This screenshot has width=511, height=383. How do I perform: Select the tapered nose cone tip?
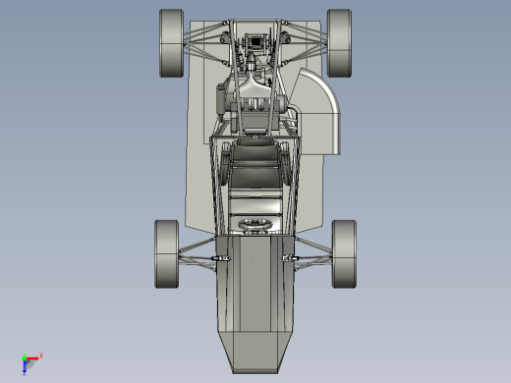pyautogui.click(x=255, y=353)
